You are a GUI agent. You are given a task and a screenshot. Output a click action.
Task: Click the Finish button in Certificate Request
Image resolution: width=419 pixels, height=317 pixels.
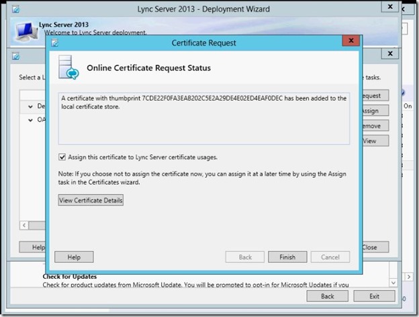click(287, 257)
